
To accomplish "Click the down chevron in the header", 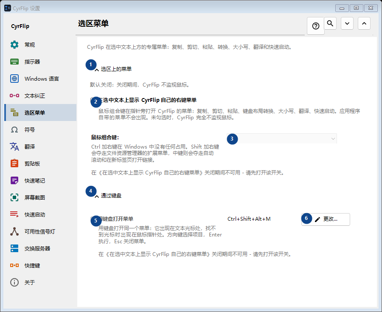I will pyautogui.click(x=347, y=23).
